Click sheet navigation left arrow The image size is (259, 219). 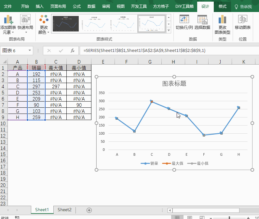point(8,210)
